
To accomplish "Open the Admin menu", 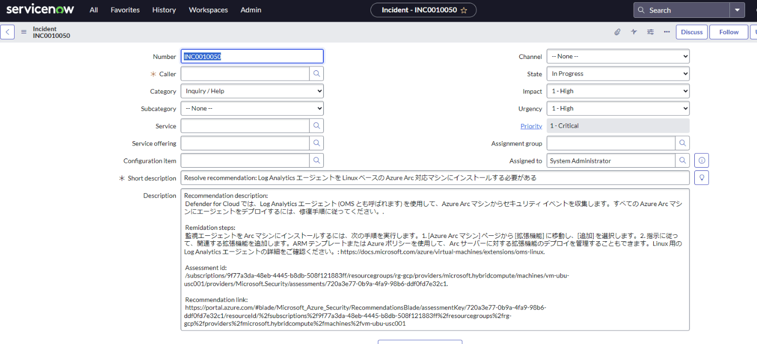I will pyautogui.click(x=251, y=10).
